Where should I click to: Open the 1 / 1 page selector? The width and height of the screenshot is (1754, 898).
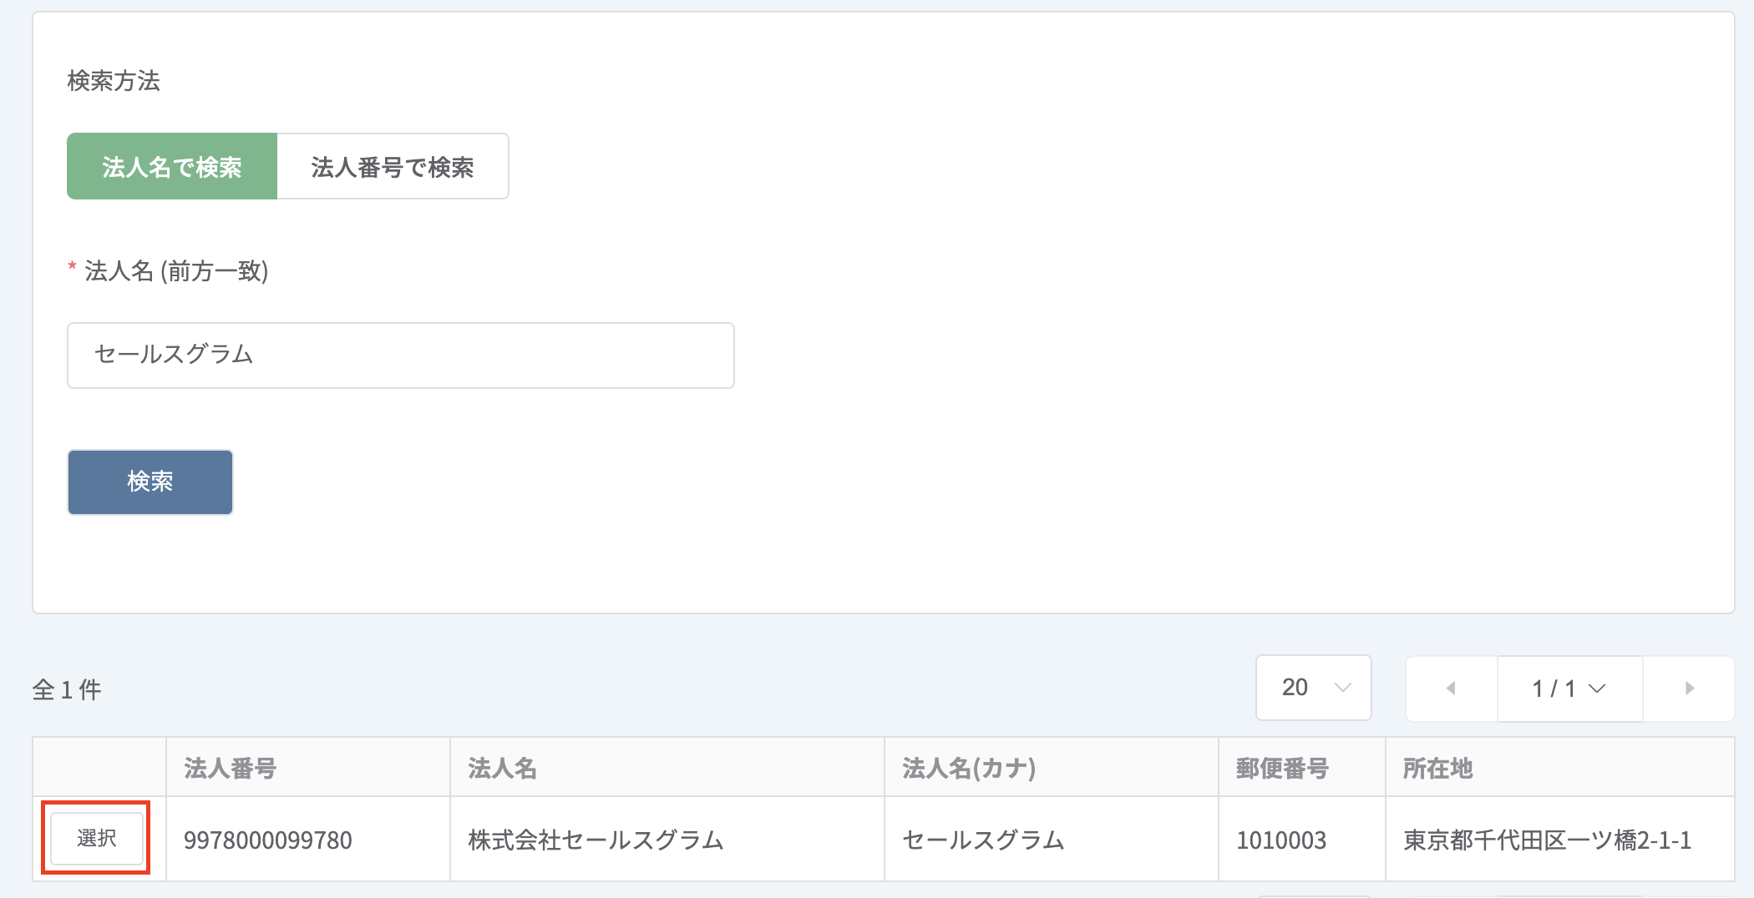(x=1570, y=689)
